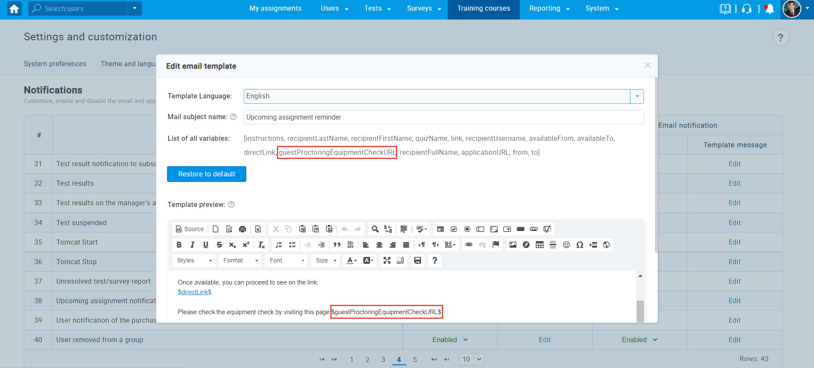
Task: Click into the Mail subject name field
Action: [x=443, y=117]
